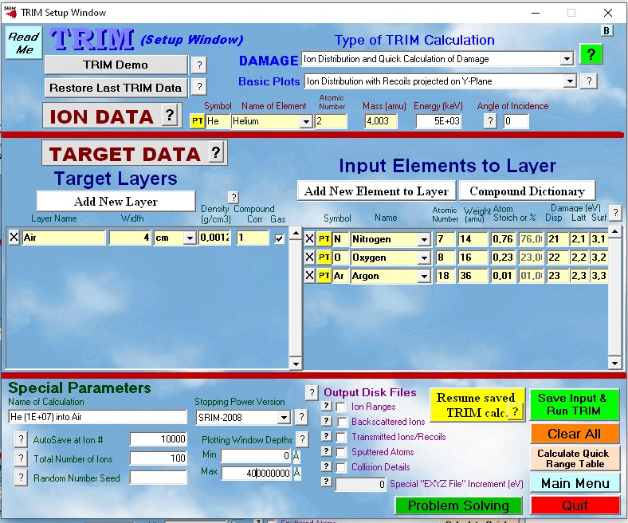
Task: Enable Transmitted Ions/Recoils output file
Action: tap(341, 437)
